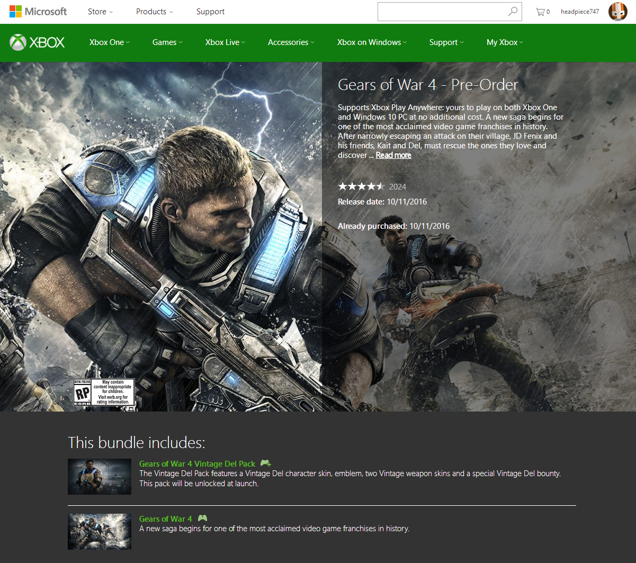The image size is (636, 563).
Task: Click add-on icon beside Vintage Del Pack
Action: tap(266, 463)
